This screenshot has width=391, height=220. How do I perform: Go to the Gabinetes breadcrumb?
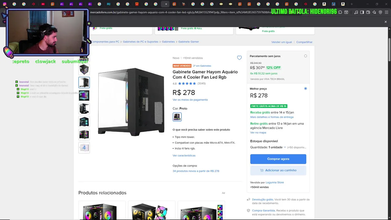168,42
